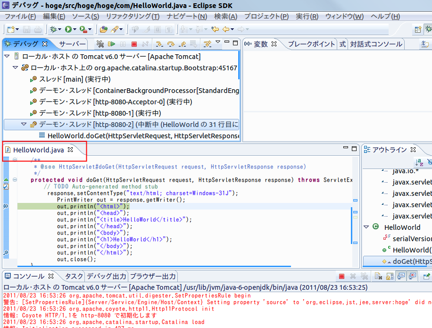
Task: Switch to the サーバー tab
Action: [x=73, y=44]
